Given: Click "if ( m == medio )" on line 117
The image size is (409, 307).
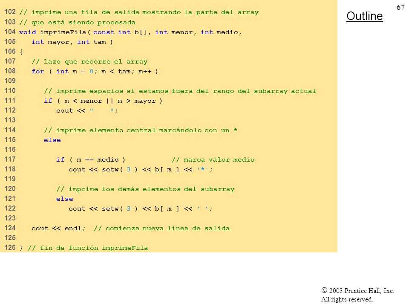Looking at the screenshot, I should tap(91, 160).
